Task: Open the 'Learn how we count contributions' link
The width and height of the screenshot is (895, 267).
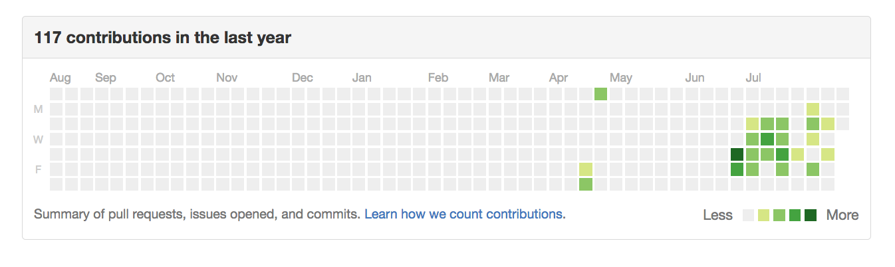Action: (463, 214)
